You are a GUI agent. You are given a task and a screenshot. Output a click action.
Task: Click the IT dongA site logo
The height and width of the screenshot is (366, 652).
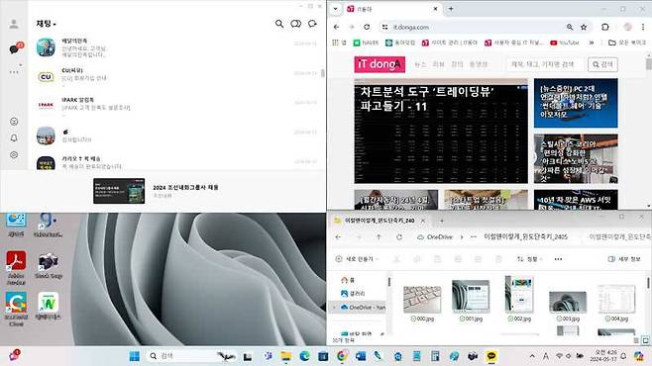(380, 64)
